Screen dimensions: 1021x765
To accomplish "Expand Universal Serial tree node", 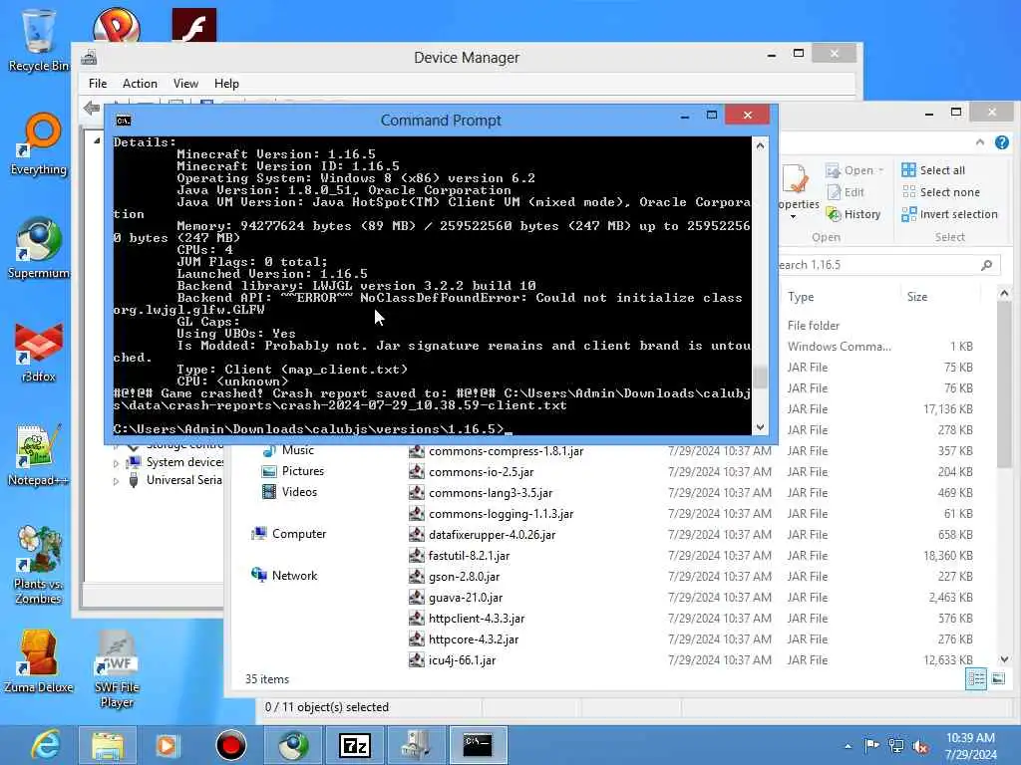I will pyautogui.click(x=116, y=482).
